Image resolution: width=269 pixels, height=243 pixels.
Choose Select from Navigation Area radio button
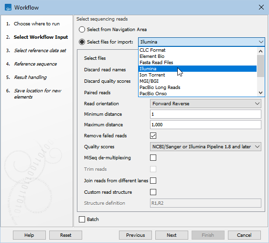tap(82, 29)
